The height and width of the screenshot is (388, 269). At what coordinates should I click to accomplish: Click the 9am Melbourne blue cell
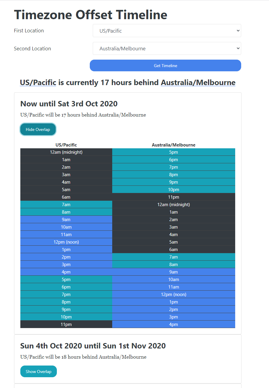(174, 272)
